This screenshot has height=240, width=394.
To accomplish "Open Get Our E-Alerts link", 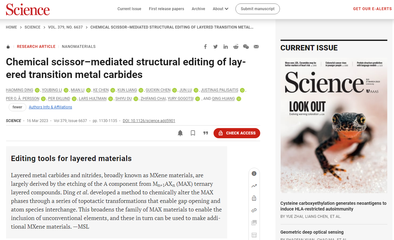I will (372, 9).
